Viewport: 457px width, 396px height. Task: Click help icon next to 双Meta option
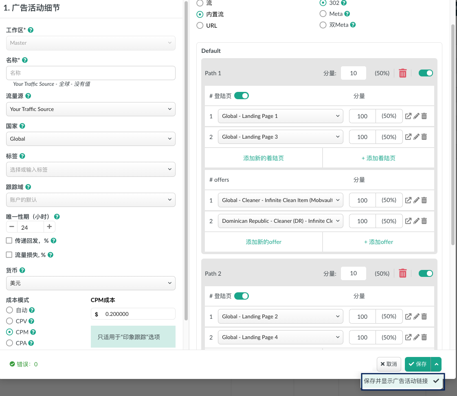click(353, 25)
